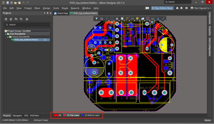Screen dimensions: 214x124
Task: Click the red LS layer color swatch
Action: click(56, 115)
